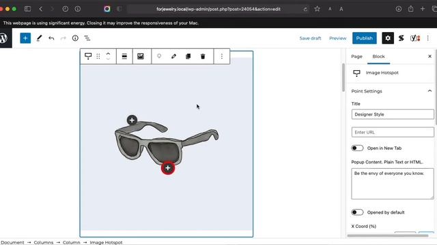Viewport: 437px width, 245px height.
Task: Delete the selected hotspot point
Action: coord(203,56)
